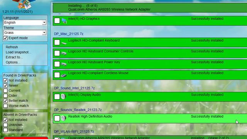Viewport: 247px width, 139px height.
Task: Click the Qualcomm Atheros AR9285 driver row
Action: 150,137
